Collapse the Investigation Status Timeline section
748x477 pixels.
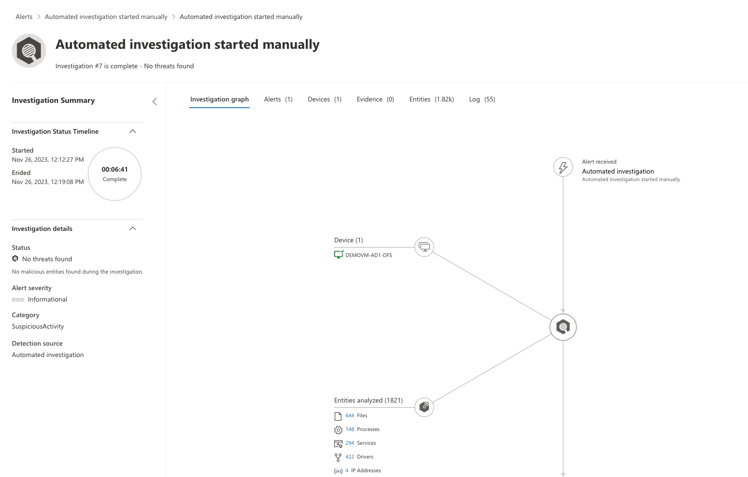133,131
